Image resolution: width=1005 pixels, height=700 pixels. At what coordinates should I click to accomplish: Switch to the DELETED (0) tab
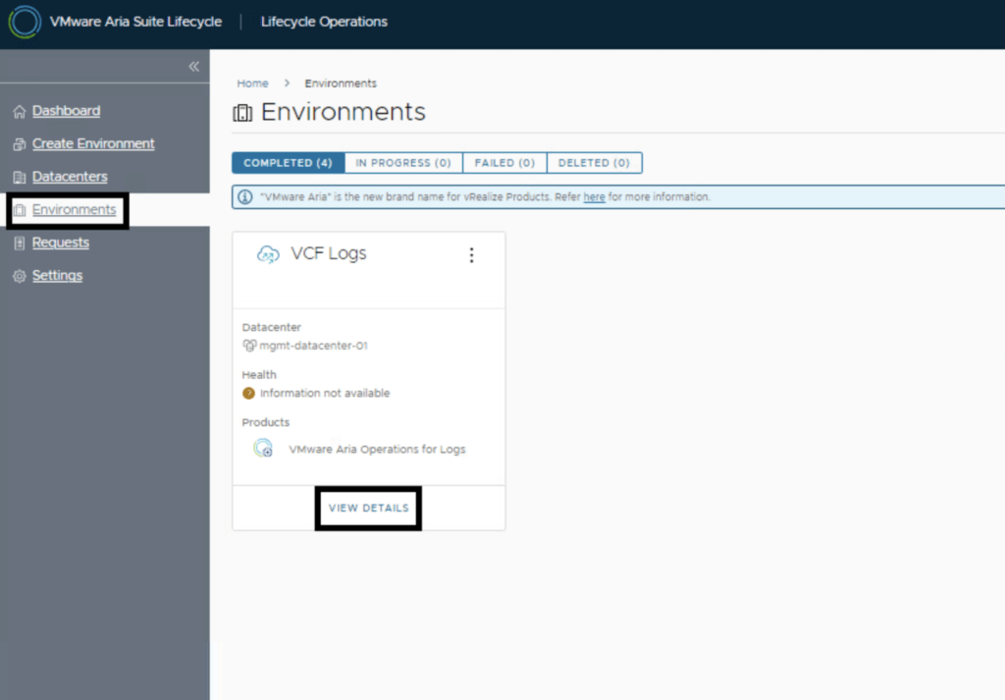pos(594,163)
